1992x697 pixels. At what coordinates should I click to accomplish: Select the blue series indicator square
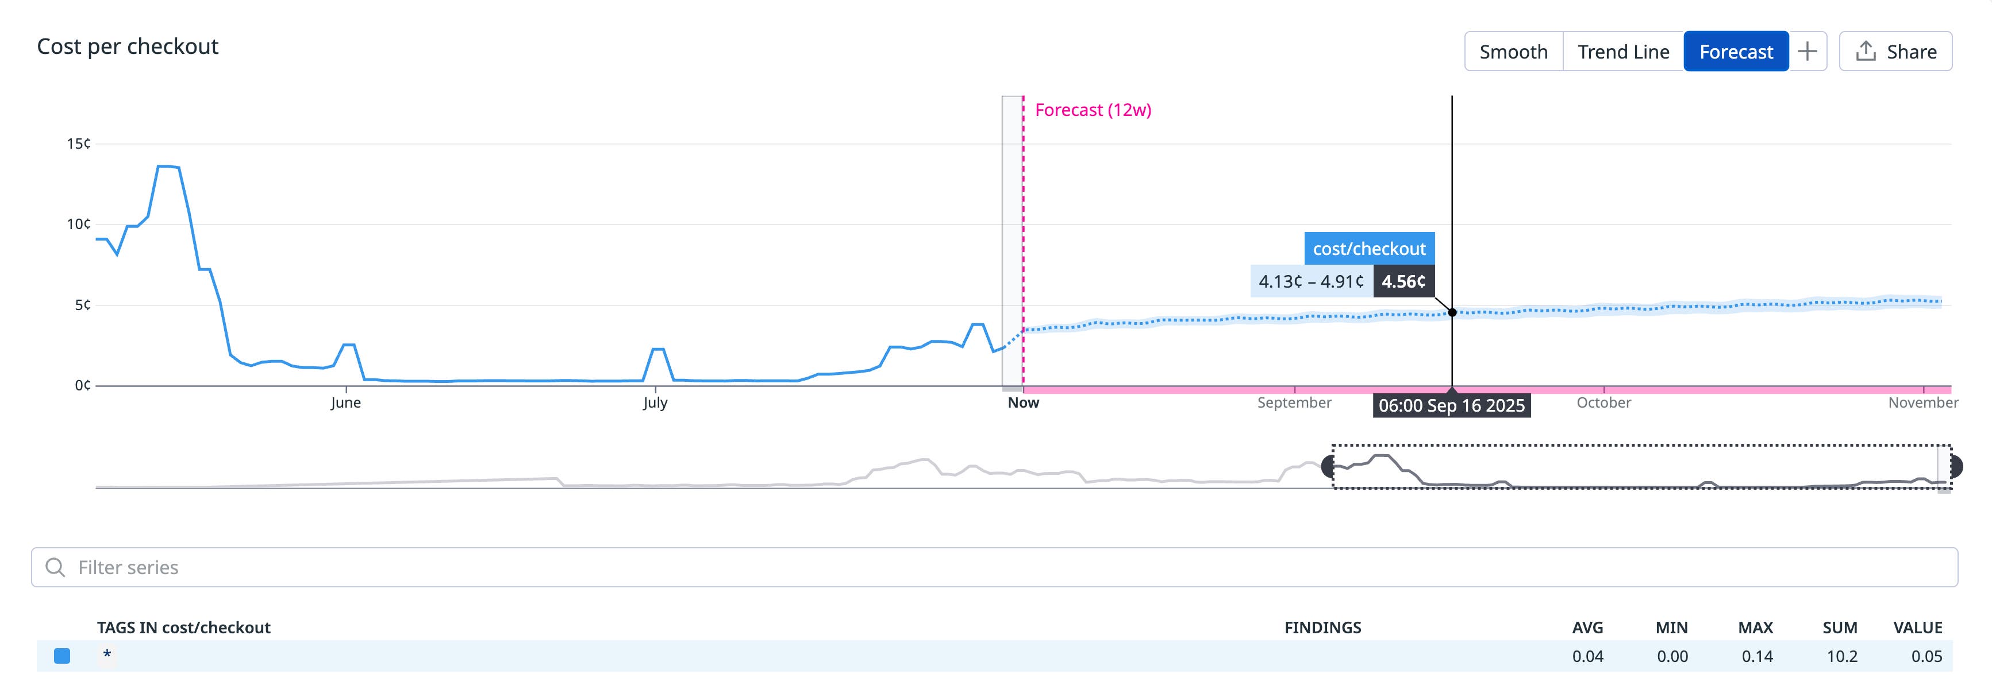[61, 656]
